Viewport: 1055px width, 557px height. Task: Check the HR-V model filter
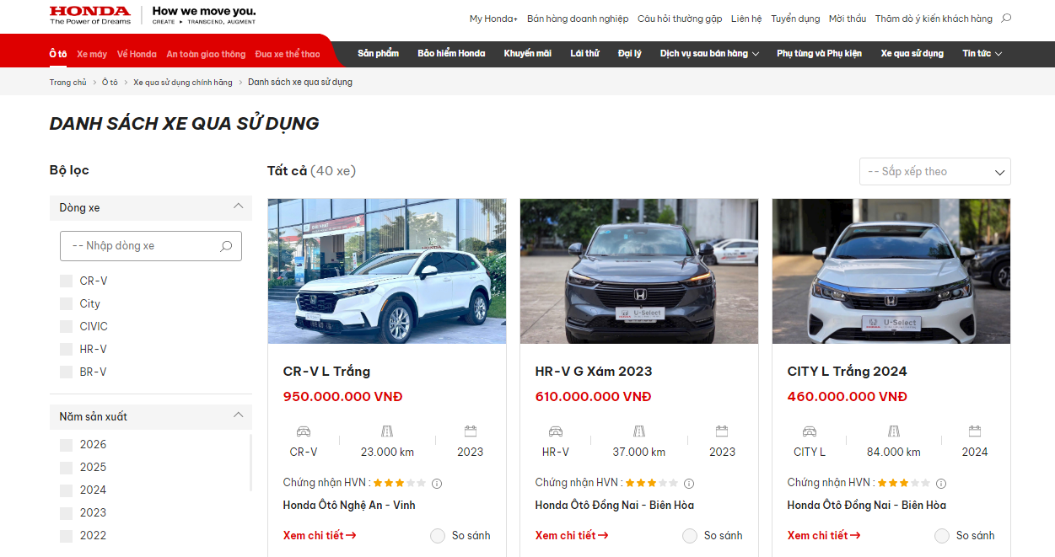66,349
